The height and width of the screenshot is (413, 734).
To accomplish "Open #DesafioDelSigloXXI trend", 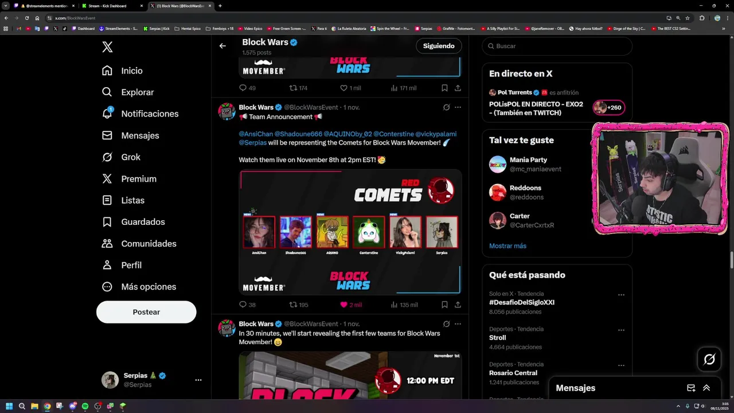I will pos(521,302).
